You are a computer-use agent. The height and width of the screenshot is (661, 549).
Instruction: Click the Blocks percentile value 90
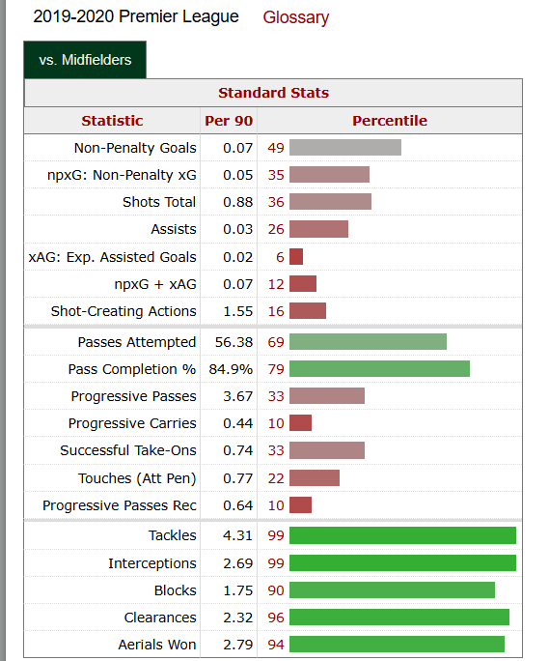tap(276, 590)
